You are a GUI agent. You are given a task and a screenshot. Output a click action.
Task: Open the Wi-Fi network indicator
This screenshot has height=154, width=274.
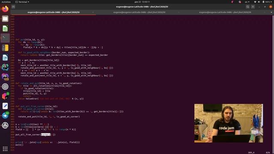point(255,2)
